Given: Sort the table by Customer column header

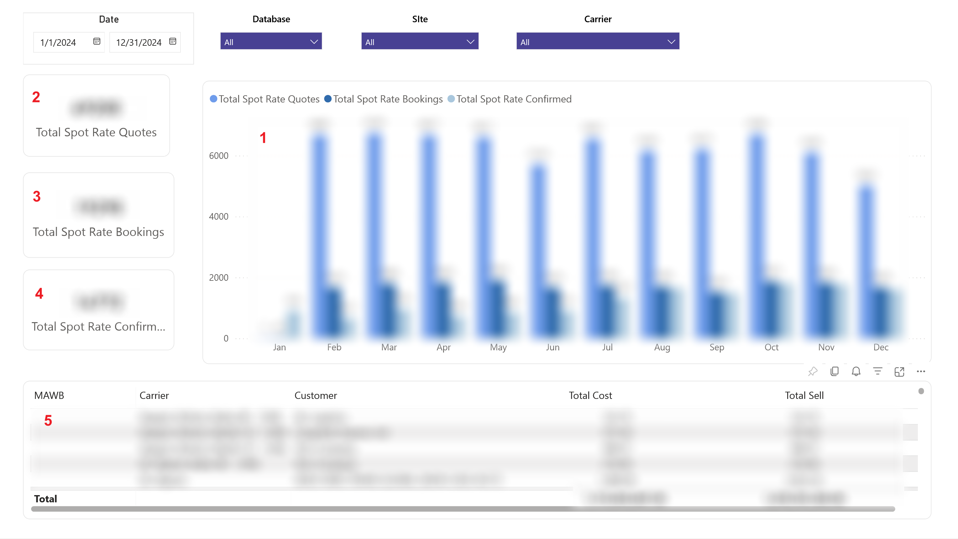Looking at the screenshot, I should pyautogui.click(x=315, y=395).
